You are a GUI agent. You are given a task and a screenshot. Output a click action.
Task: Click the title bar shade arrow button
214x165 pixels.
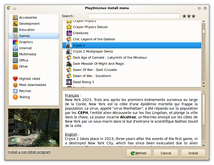coord(199,8)
